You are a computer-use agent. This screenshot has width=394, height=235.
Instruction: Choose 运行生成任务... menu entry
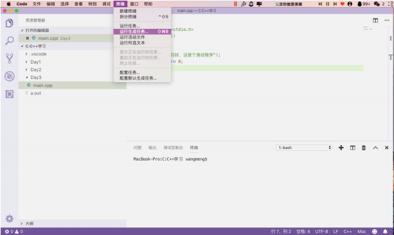tap(142, 31)
